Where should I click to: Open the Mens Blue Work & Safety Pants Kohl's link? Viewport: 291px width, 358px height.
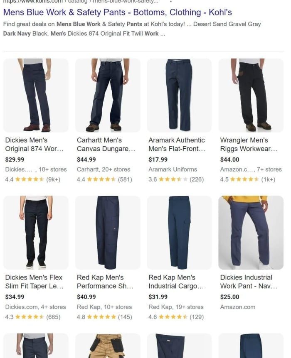pos(118,12)
